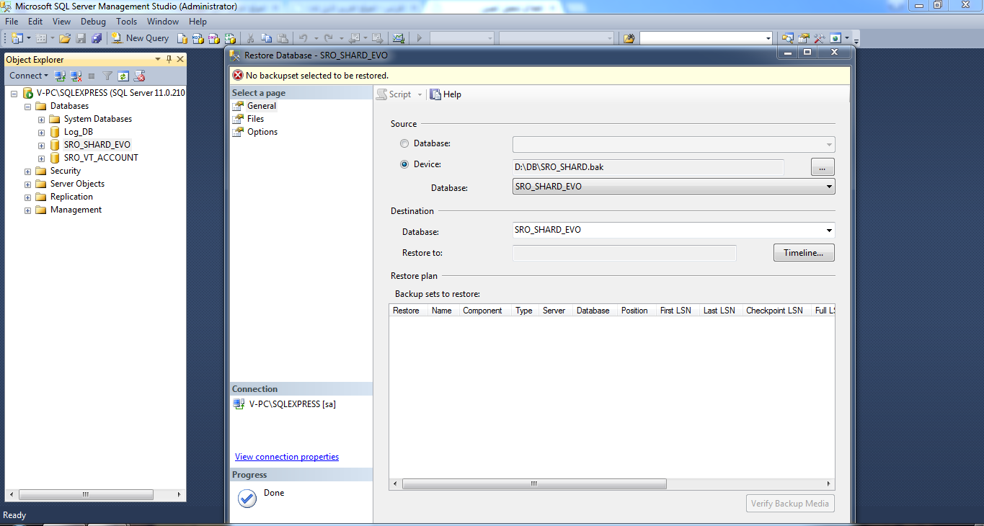Click the Open File folder icon
This screenshot has height=526, width=984.
coord(65,38)
